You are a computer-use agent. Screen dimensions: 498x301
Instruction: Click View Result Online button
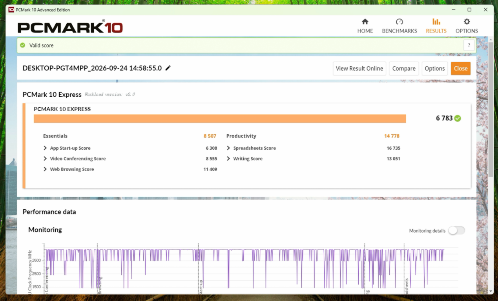click(x=359, y=69)
